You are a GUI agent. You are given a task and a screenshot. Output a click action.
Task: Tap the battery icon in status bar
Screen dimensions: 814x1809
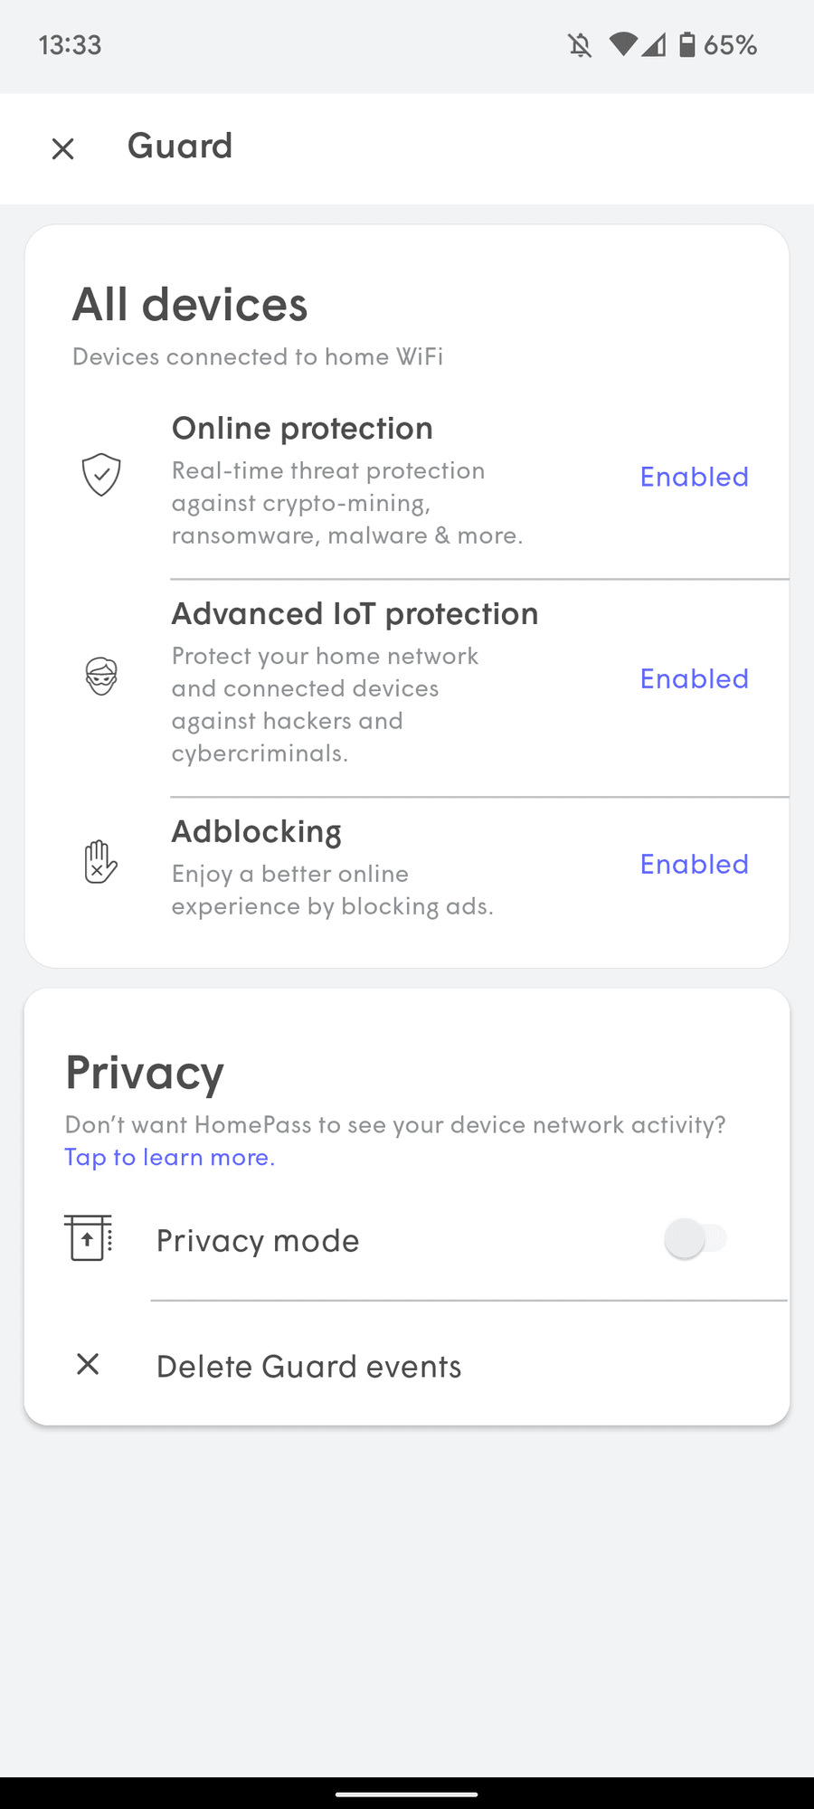coord(687,44)
